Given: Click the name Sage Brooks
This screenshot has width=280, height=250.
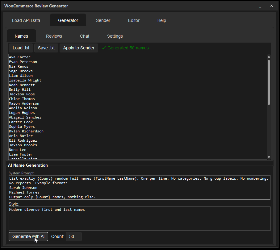Looking at the screenshot, I should [x=21, y=71].
